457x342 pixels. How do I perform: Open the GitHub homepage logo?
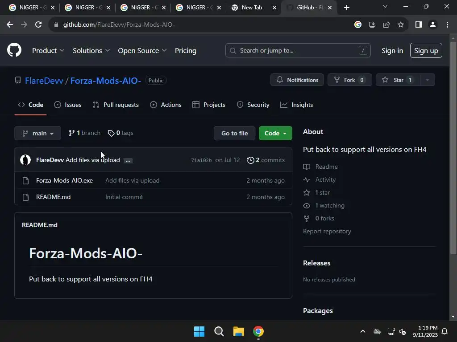[14, 50]
